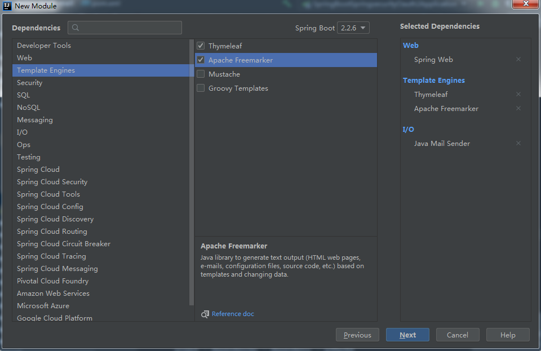The image size is (541, 351).
Task: Select the SQL category
Action: click(x=101, y=95)
